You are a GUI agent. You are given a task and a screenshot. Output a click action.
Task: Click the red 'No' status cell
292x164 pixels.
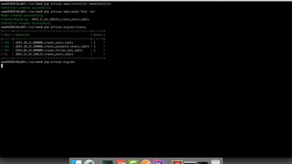6,54
